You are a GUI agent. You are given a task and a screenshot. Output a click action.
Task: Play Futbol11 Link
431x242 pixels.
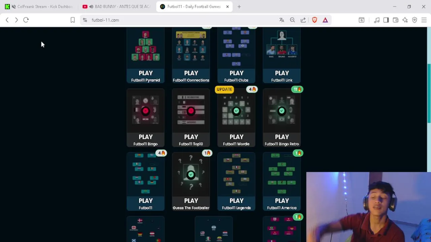click(x=282, y=76)
